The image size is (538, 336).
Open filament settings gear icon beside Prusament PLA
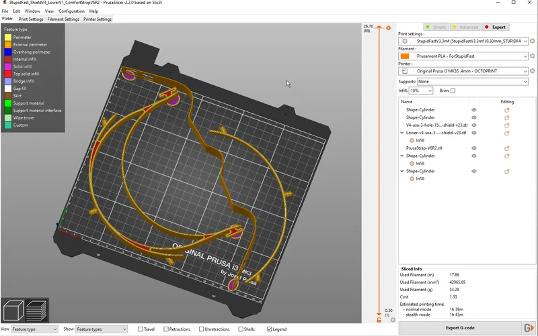pos(532,56)
